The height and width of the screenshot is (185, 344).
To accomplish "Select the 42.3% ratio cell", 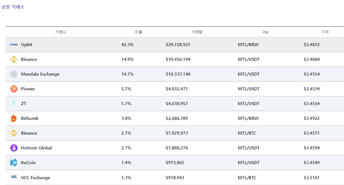I will point(127,45).
